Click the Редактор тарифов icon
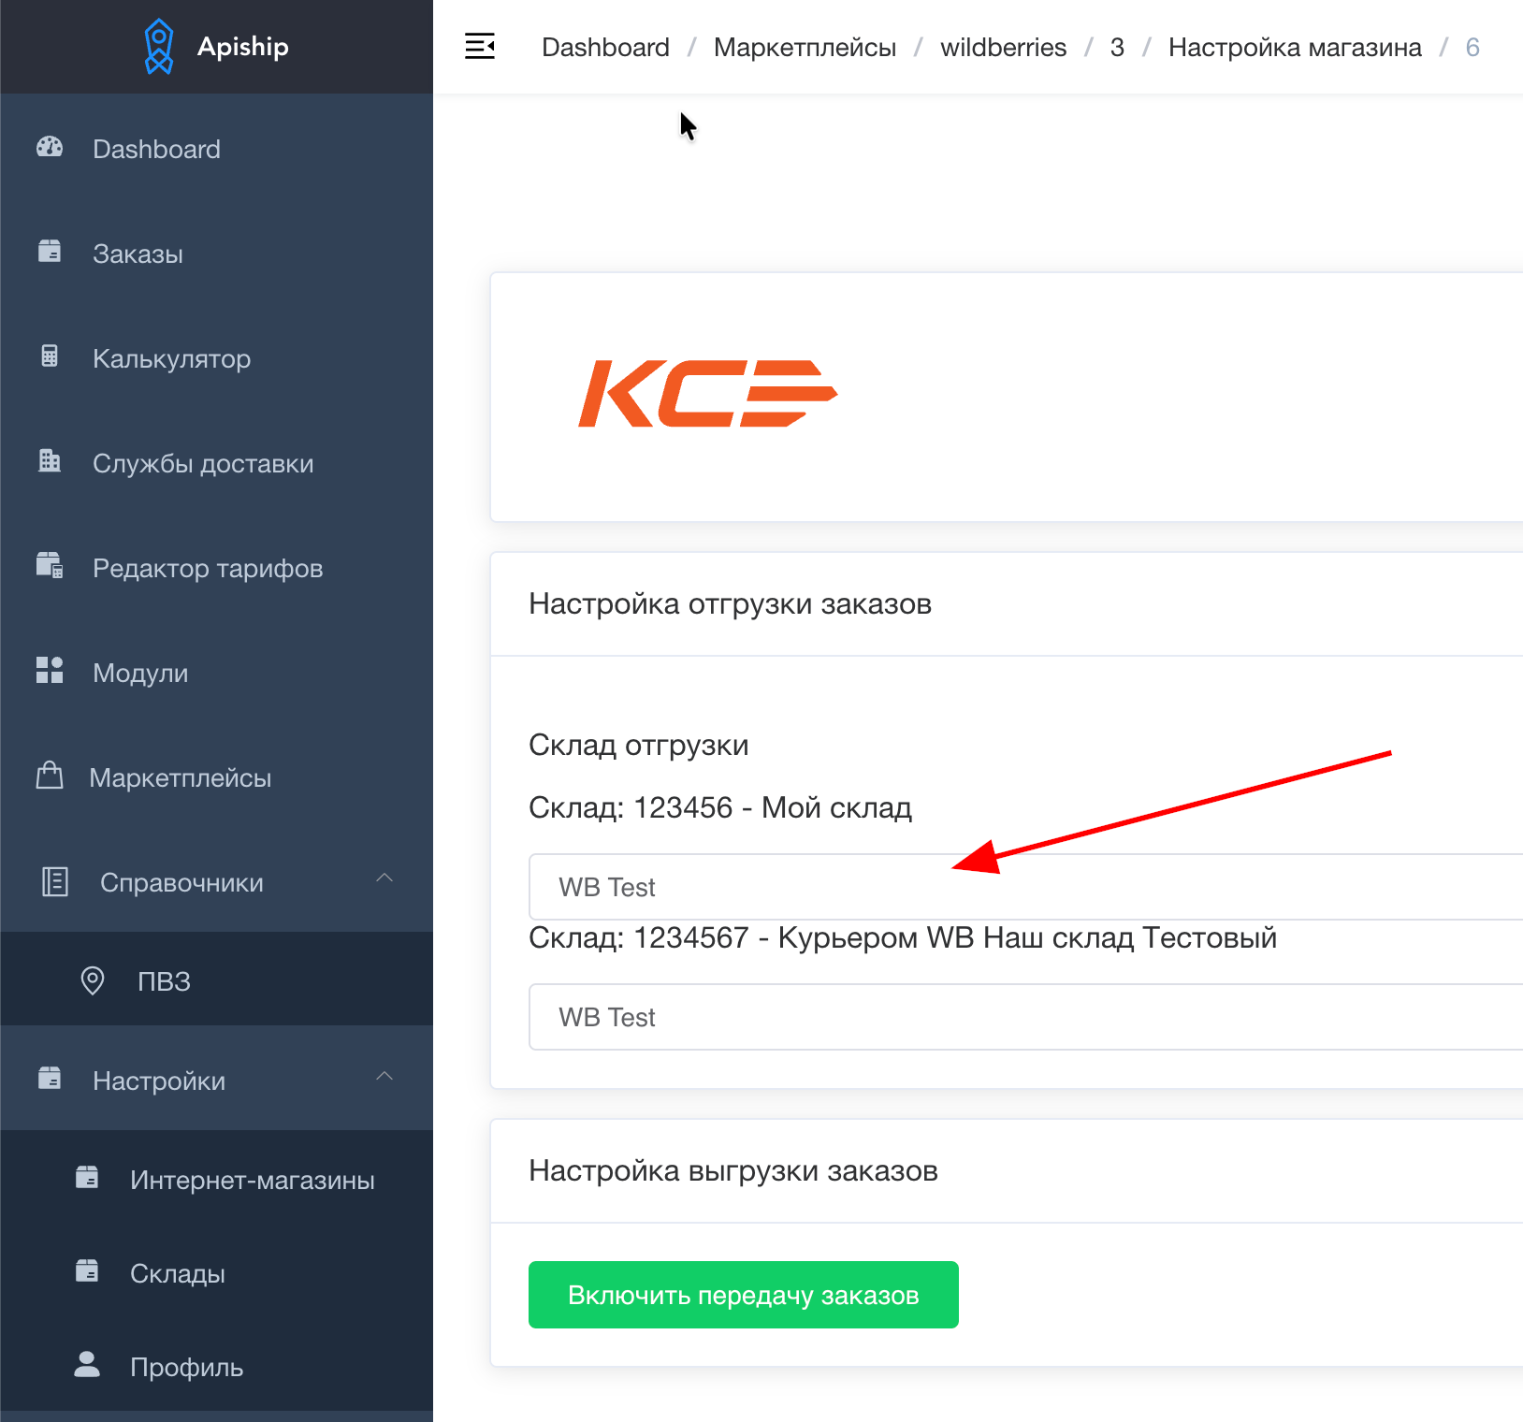 [x=50, y=565]
